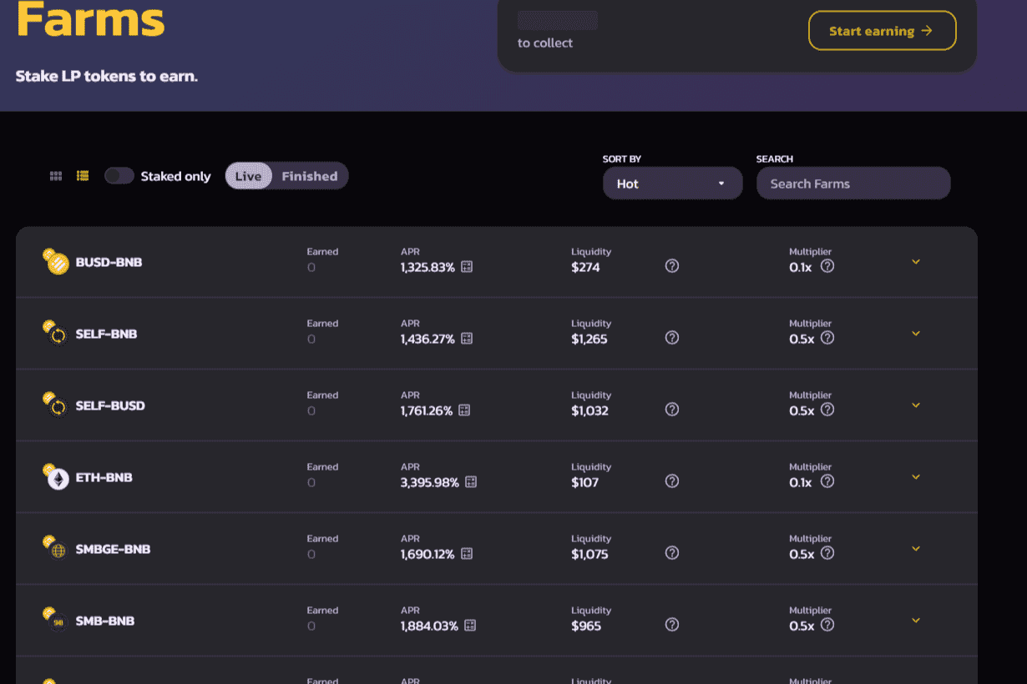1027x684 pixels.
Task: Open APR calculator for SMBGE-BNB
Action: click(467, 554)
